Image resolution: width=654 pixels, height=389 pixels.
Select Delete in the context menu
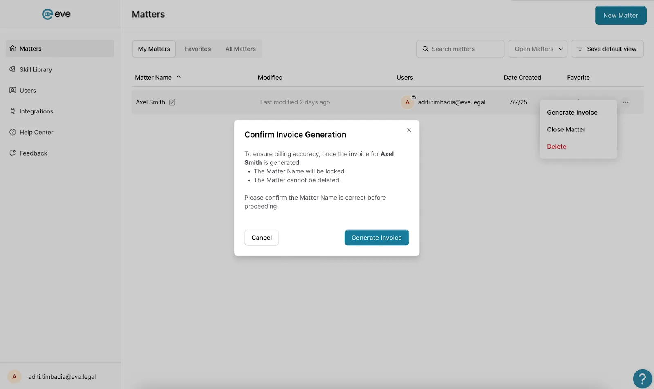click(557, 146)
